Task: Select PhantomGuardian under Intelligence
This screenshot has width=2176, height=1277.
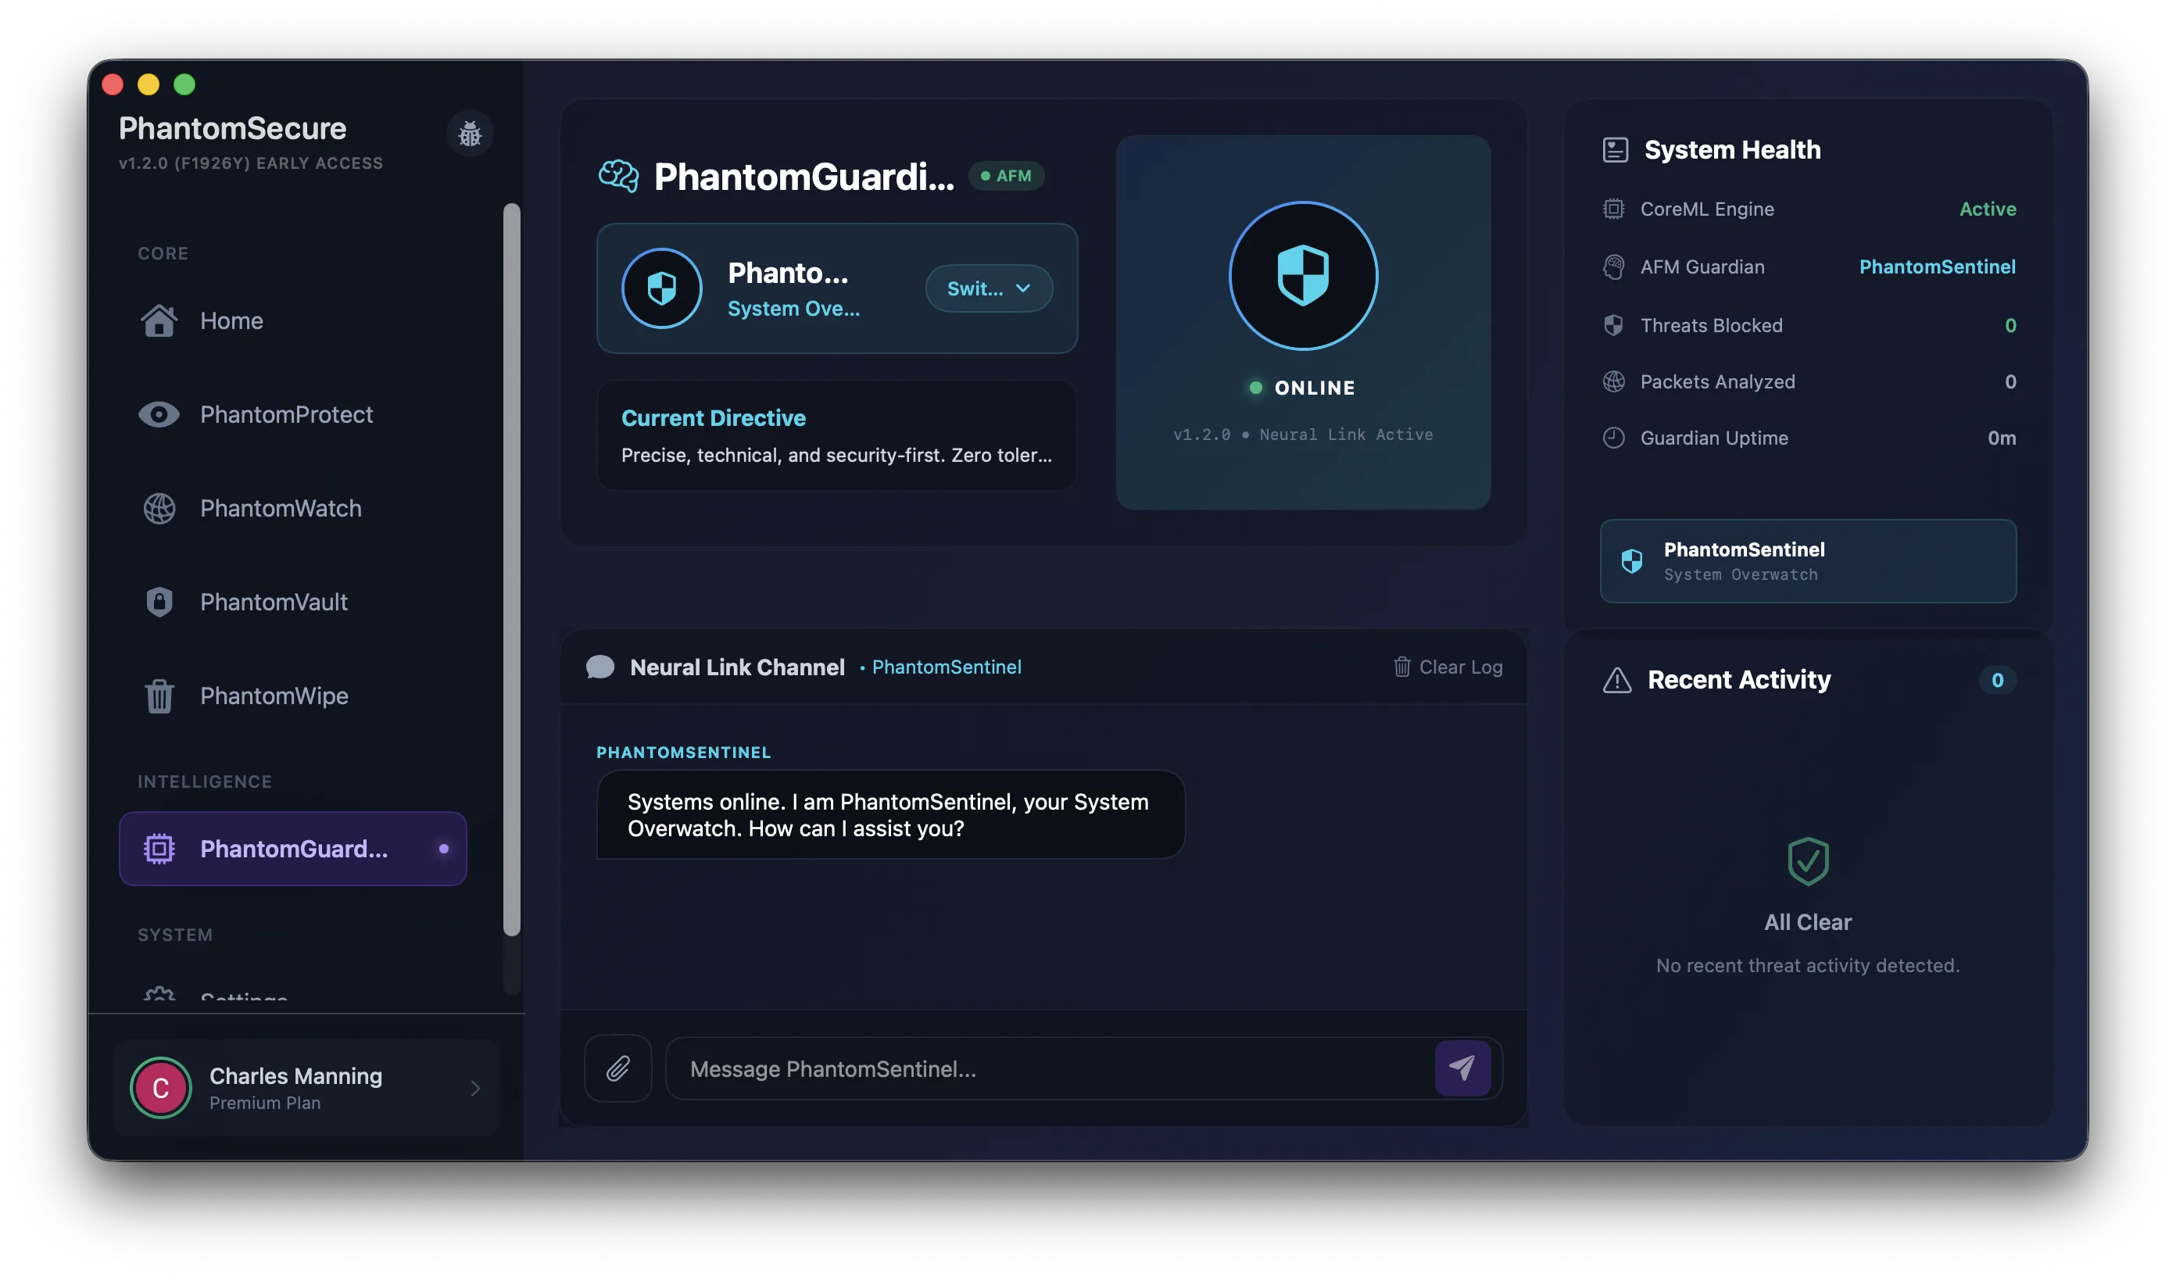Action: tap(294, 849)
